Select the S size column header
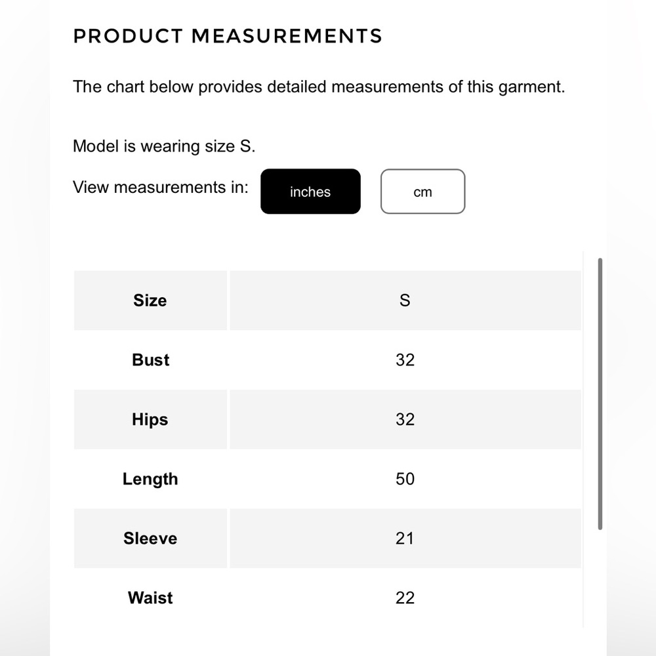Image resolution: width=656 pixels, height=656 pixels. (405, 300)
